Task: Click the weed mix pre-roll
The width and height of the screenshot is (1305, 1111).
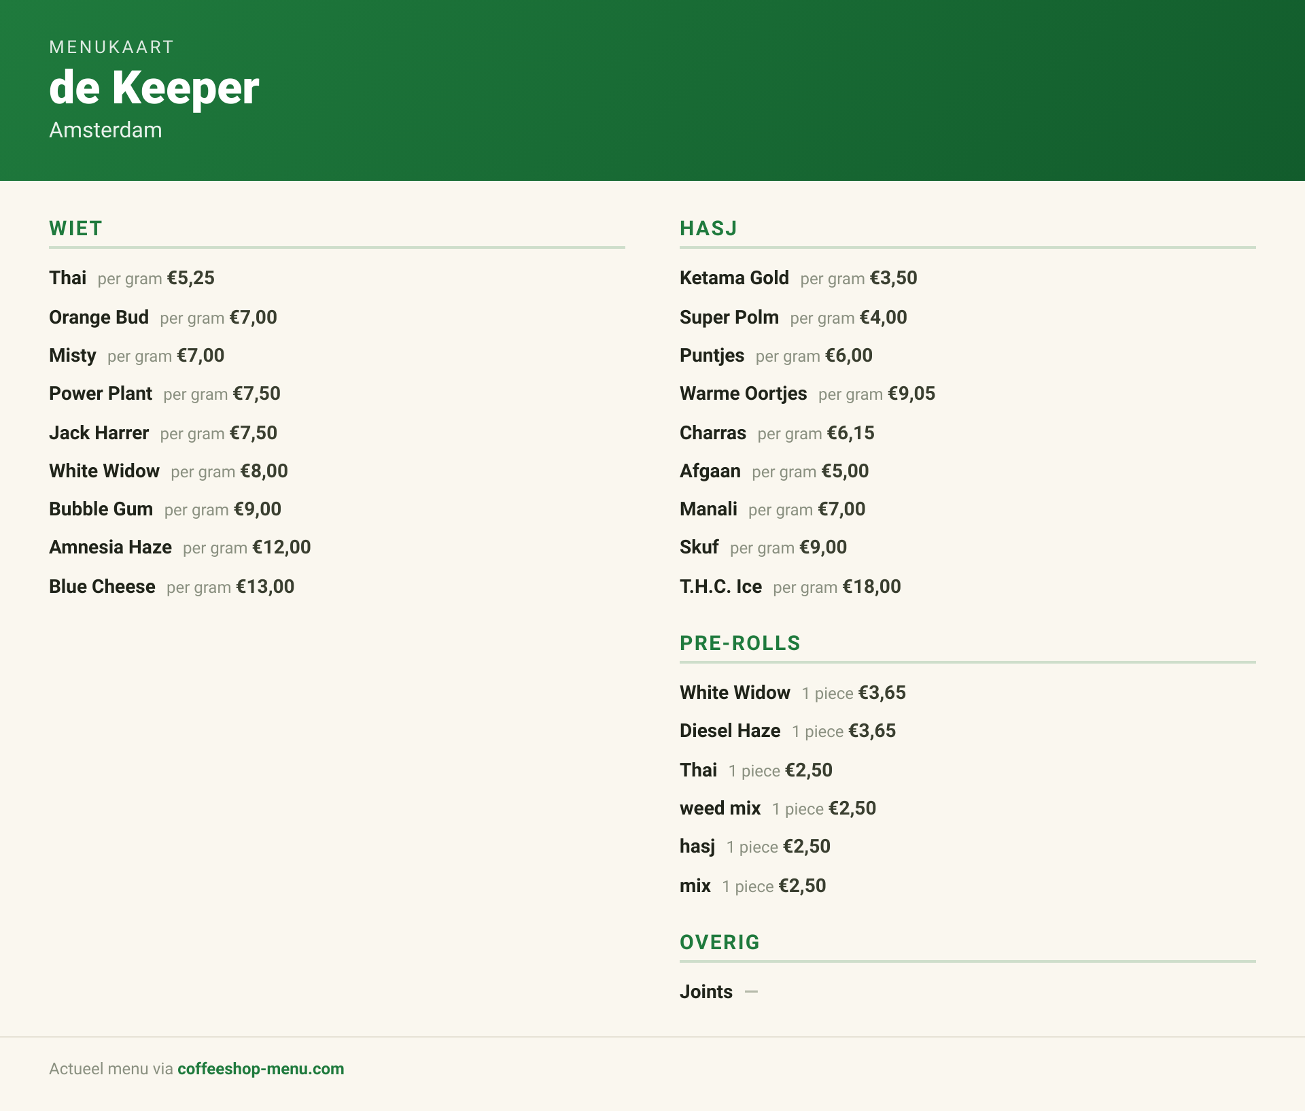Action: 720,808
